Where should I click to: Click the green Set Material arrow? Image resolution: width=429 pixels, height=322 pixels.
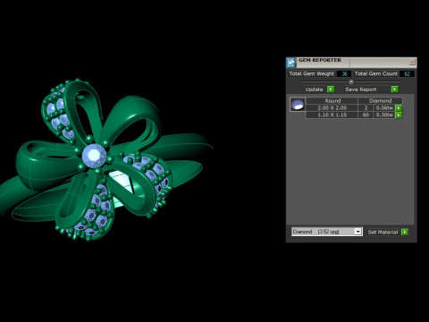pos(405,232)
